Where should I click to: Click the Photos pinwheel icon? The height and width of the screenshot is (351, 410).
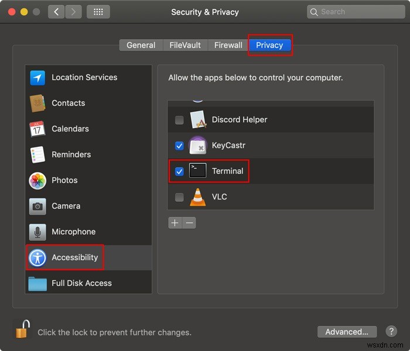pyautogui.click(x=37, y=180)
